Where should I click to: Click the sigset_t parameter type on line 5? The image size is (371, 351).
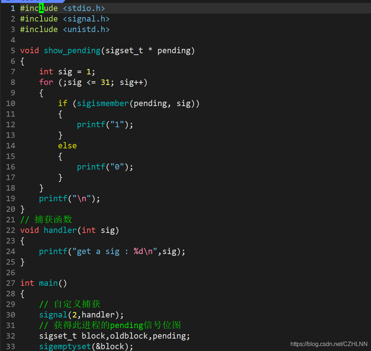pos(124,51)
